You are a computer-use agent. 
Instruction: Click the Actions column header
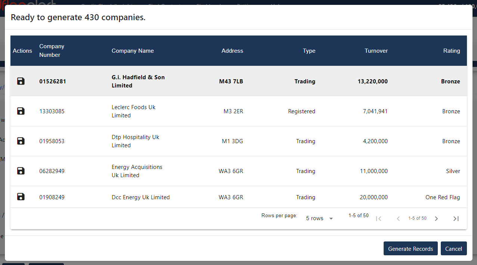click(22, 51)
